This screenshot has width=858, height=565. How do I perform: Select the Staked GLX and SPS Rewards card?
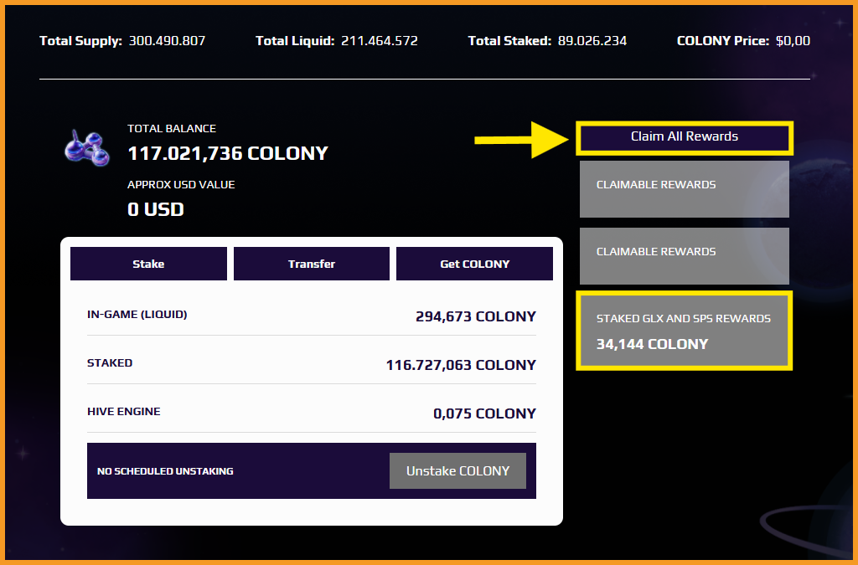click(684, 331)
